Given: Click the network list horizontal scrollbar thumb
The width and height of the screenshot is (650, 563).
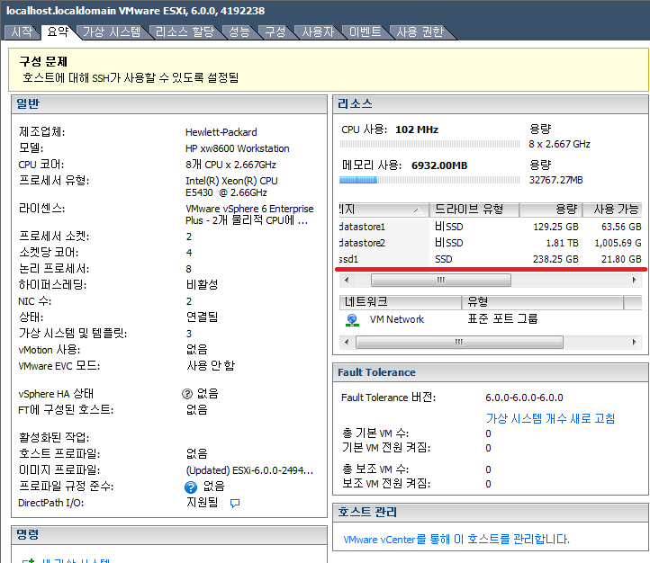Looking at the screenshot, I should (459, 343).
